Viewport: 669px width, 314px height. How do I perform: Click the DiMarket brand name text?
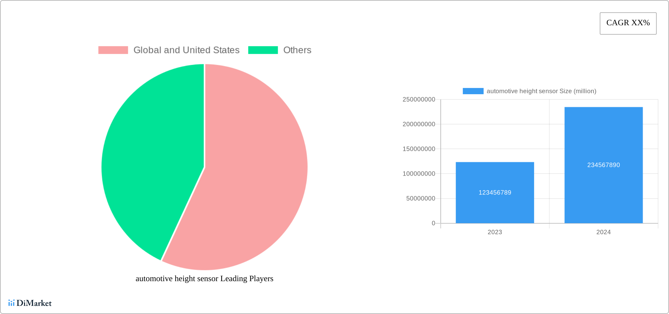(34, 303)
